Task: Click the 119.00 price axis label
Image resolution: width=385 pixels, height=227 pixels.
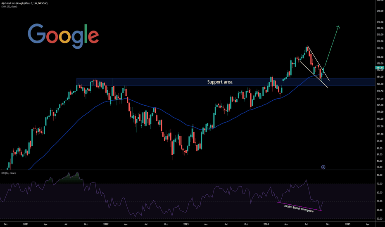Action: pos(380,112)
